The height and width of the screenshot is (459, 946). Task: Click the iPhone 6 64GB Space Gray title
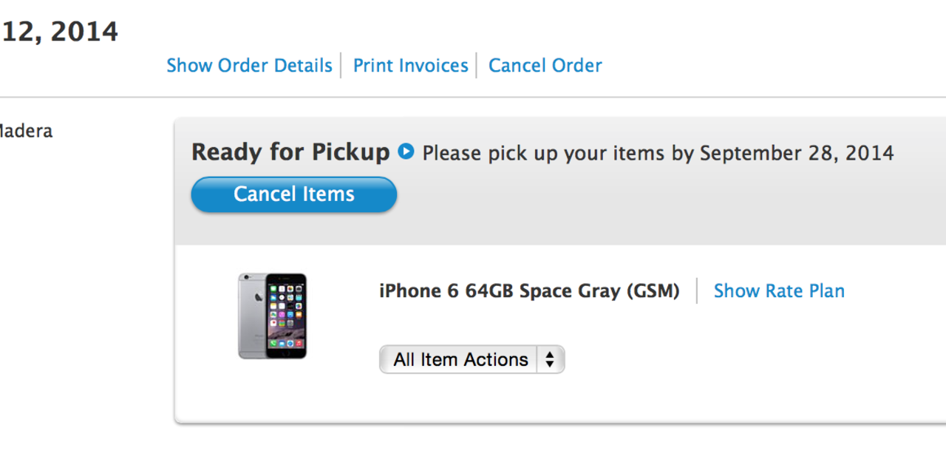click(x=499, y=291)
